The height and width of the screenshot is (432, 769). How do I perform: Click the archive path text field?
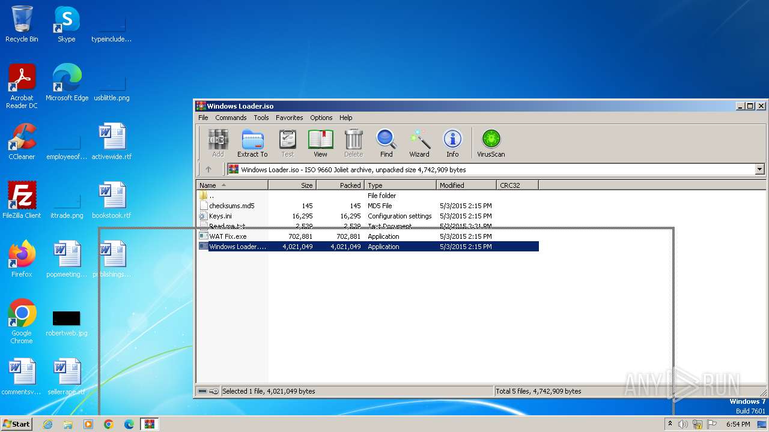click(x=491, y=170)
